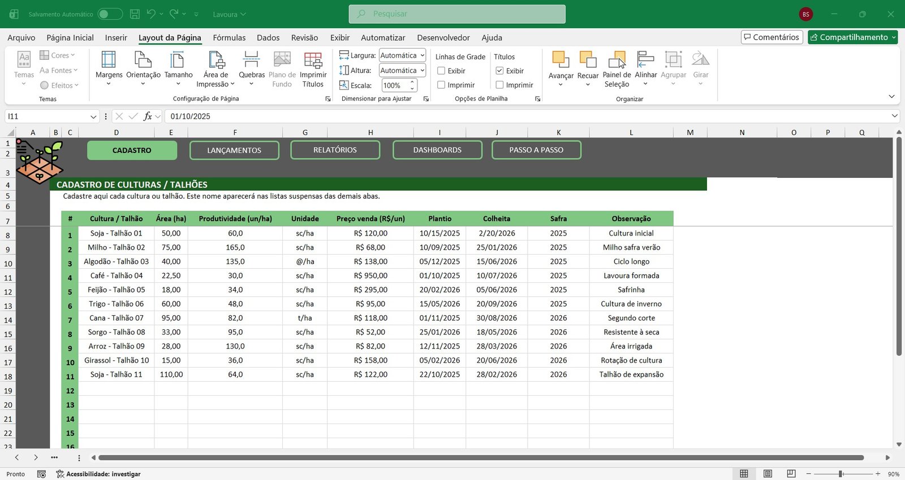The image size is (905, 480).
Task: Click the Avançar bring forward icon
Action: pos(561,60)
